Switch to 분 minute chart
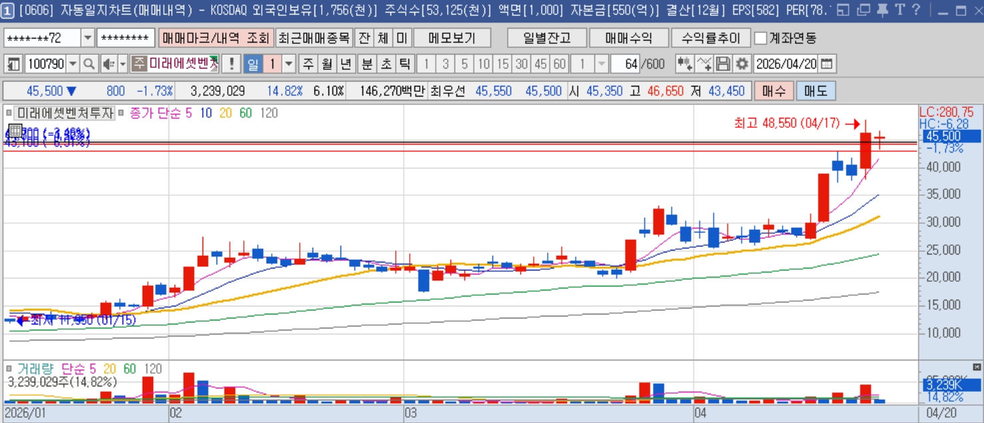 click(x=366, y=65)
